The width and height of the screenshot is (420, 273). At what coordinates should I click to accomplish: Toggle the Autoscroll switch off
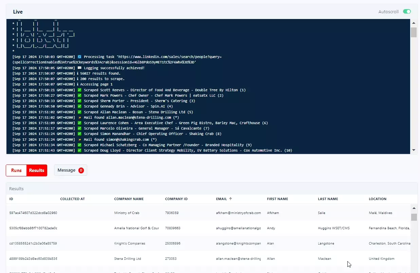pos(407,12)
